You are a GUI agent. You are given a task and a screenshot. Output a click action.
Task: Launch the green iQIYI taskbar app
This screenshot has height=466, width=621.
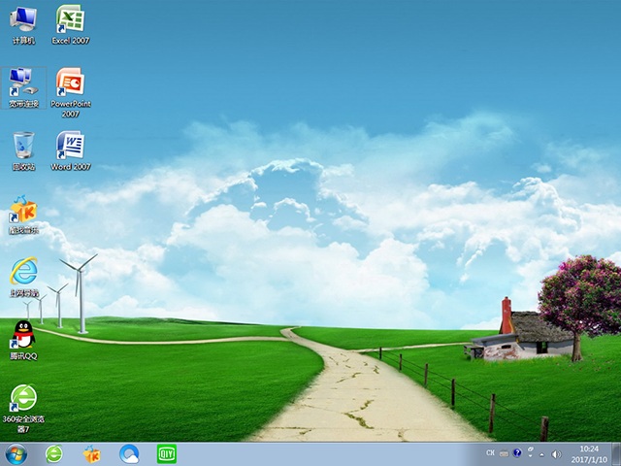coord(166,453)
